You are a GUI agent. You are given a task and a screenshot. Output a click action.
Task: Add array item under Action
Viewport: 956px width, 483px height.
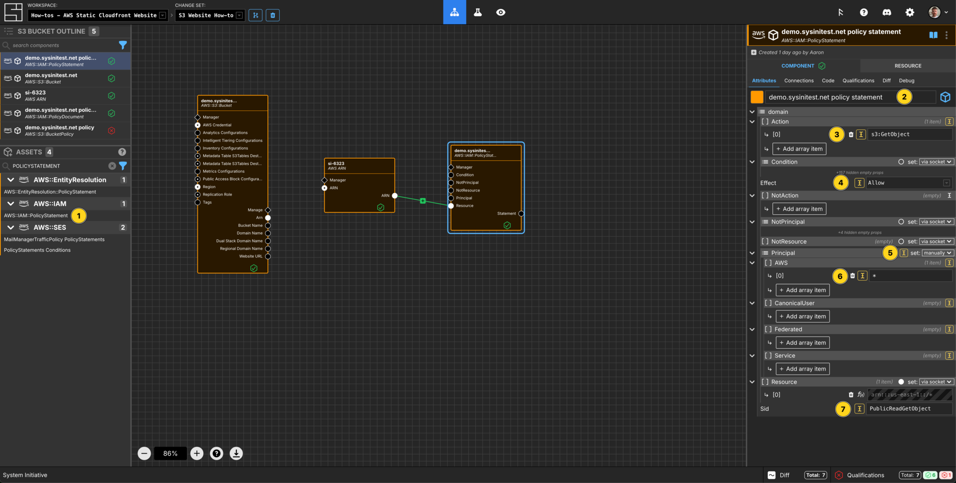tap(799, 149)
